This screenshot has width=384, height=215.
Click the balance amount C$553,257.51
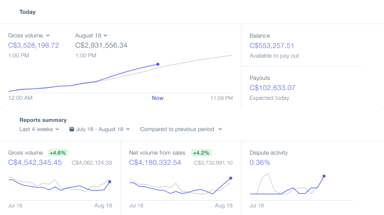272,46
